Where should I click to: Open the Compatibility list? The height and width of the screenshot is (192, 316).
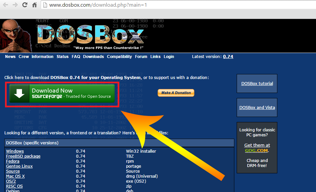[x=119, y=57]
